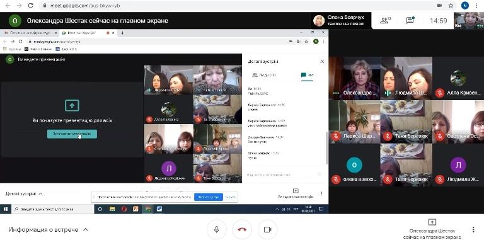Select Светлана Ос tile in right grid
The height and width of the screenshot is (240, 484).
(x=458, y=122)
